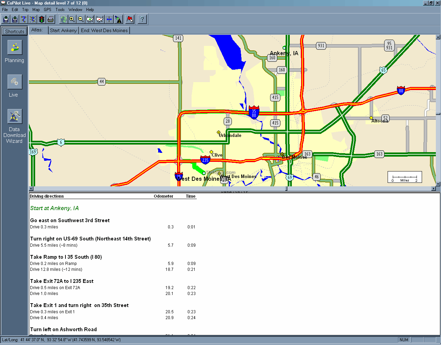Screen dimensions: 441x345
Task: Click the red flag pointer icon
Action: pyautogui.click(x=130, y=19)
